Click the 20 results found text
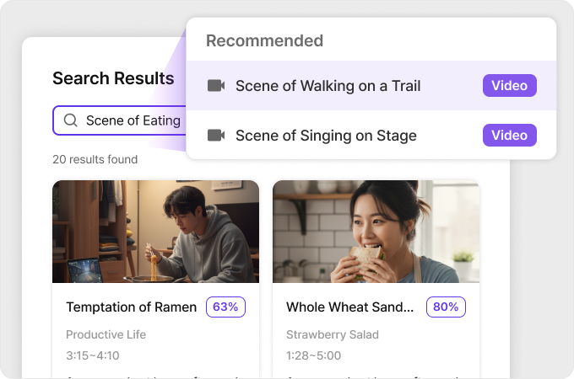 (x=95, y=159)
